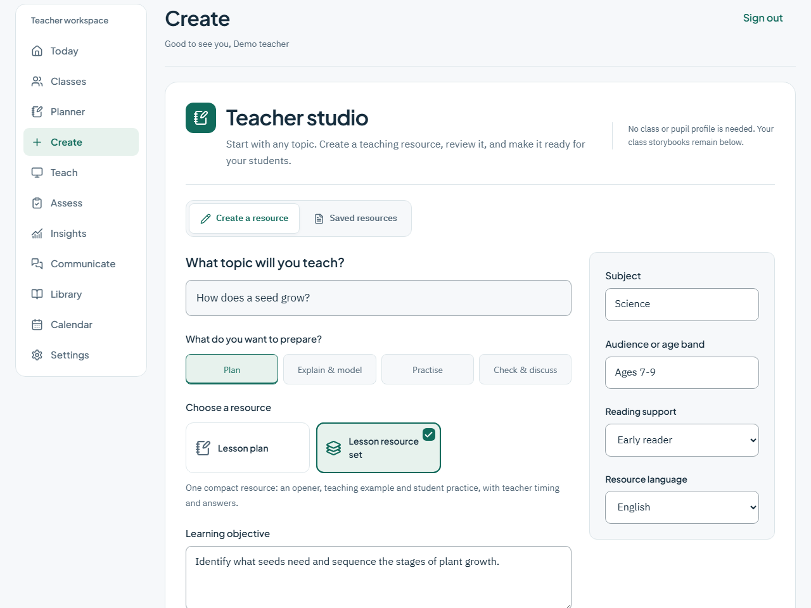Click the Today home icon

[x=37, y=51]
